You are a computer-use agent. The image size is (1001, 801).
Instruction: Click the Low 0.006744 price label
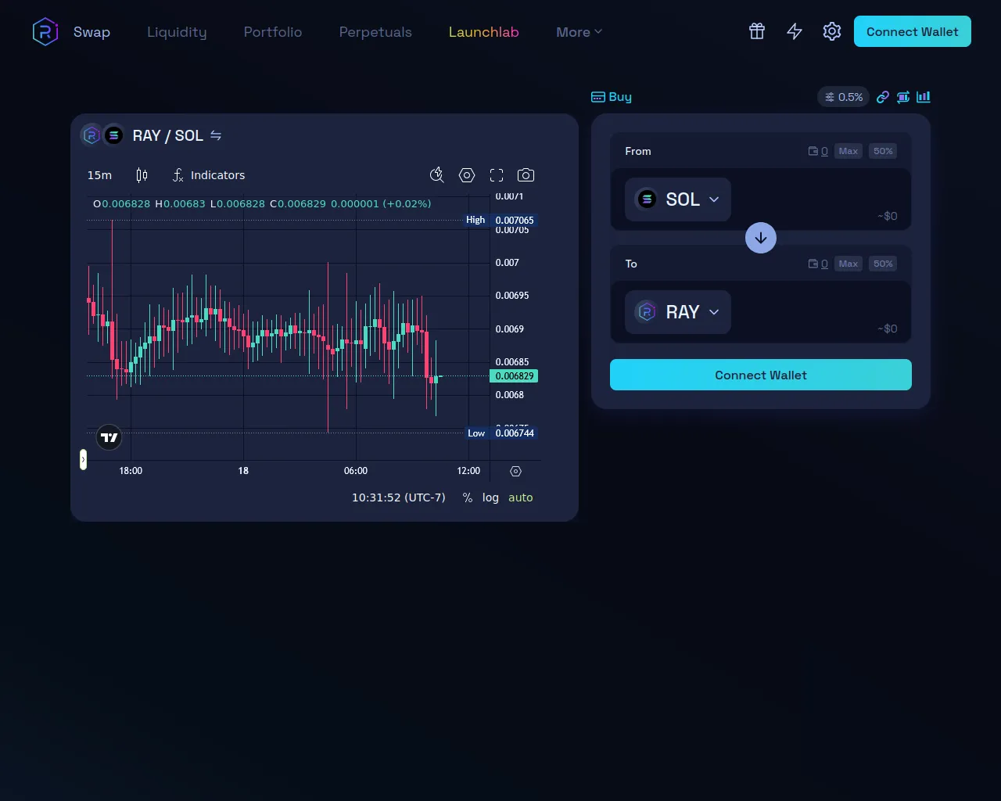pyautogui.click(x=501, y=433)
